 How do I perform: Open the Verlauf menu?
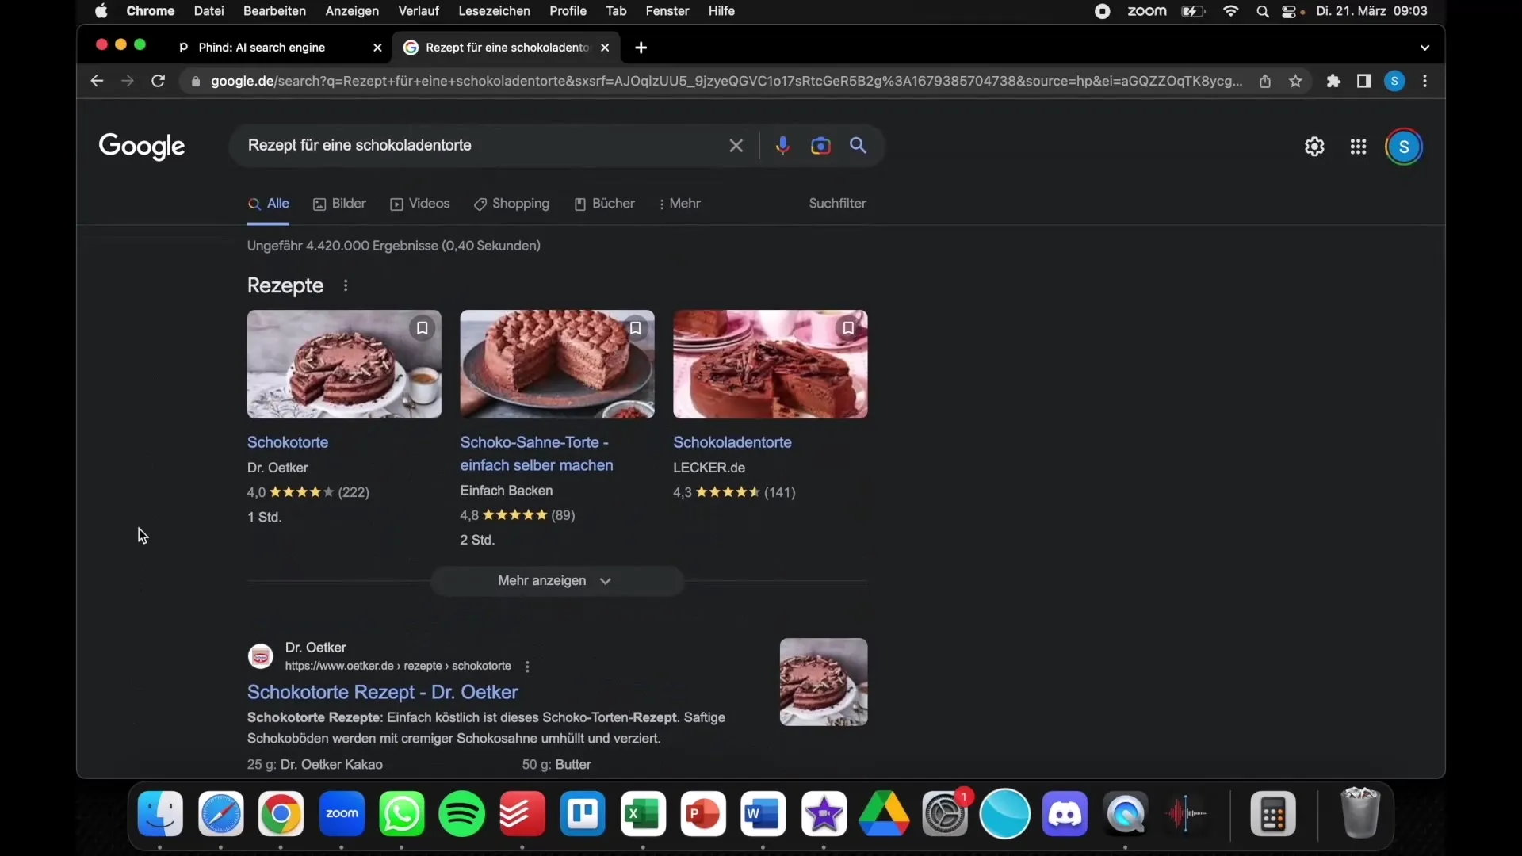(419, 11)
